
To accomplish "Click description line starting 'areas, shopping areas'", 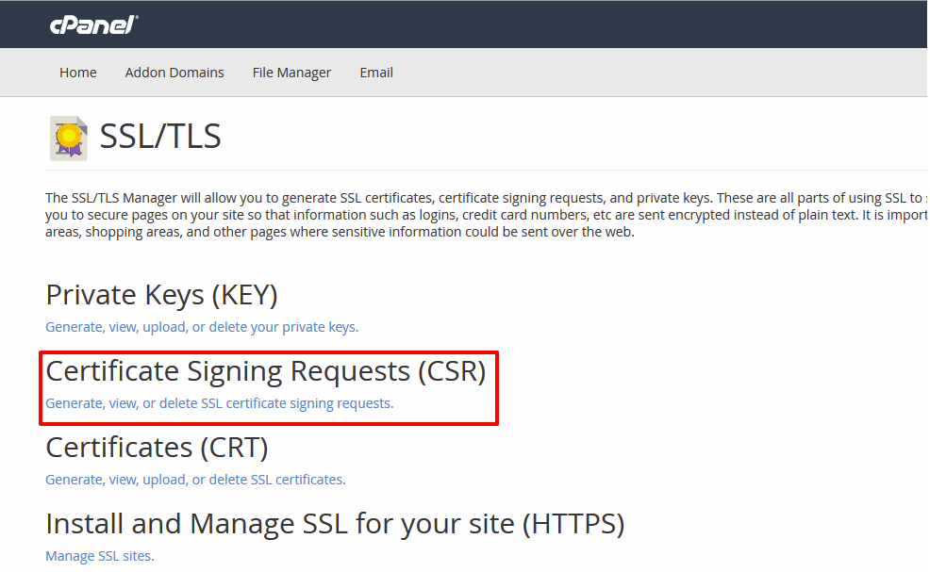I will pyautogui.click(x=340, y=232).
